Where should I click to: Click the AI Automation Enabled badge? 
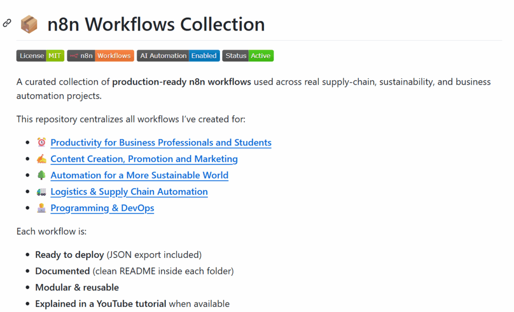point(178,56)
